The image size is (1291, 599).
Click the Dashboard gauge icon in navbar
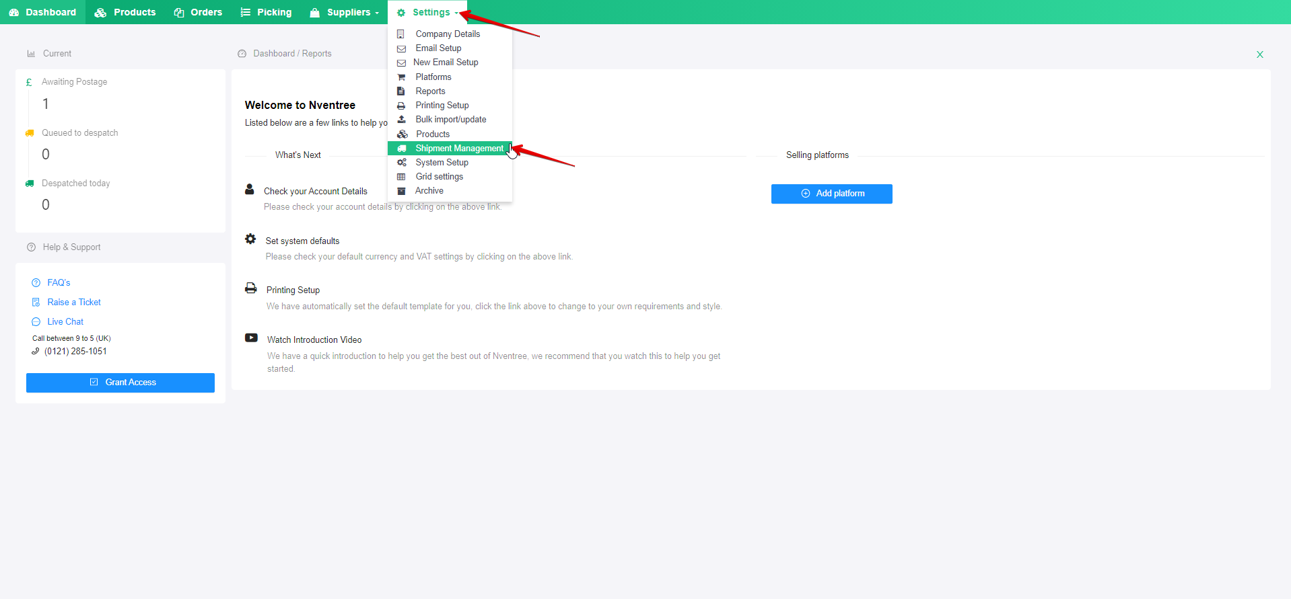[14, 12]
